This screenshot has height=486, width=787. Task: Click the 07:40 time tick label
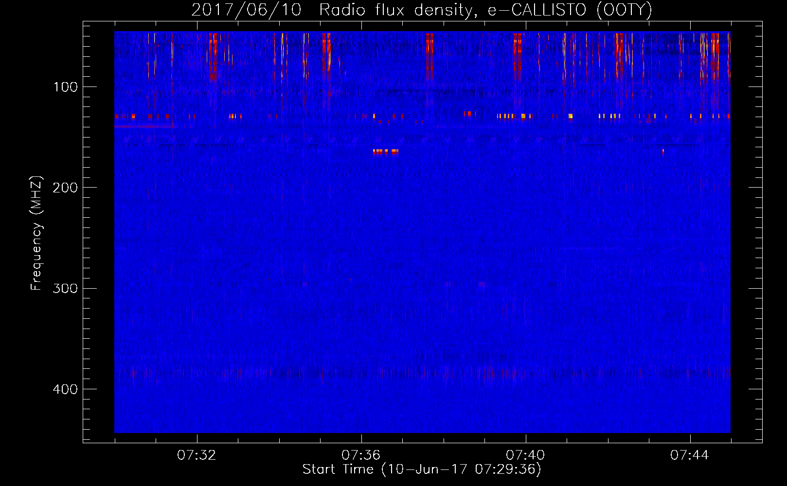pyautogui.click(x=525, y=455)
